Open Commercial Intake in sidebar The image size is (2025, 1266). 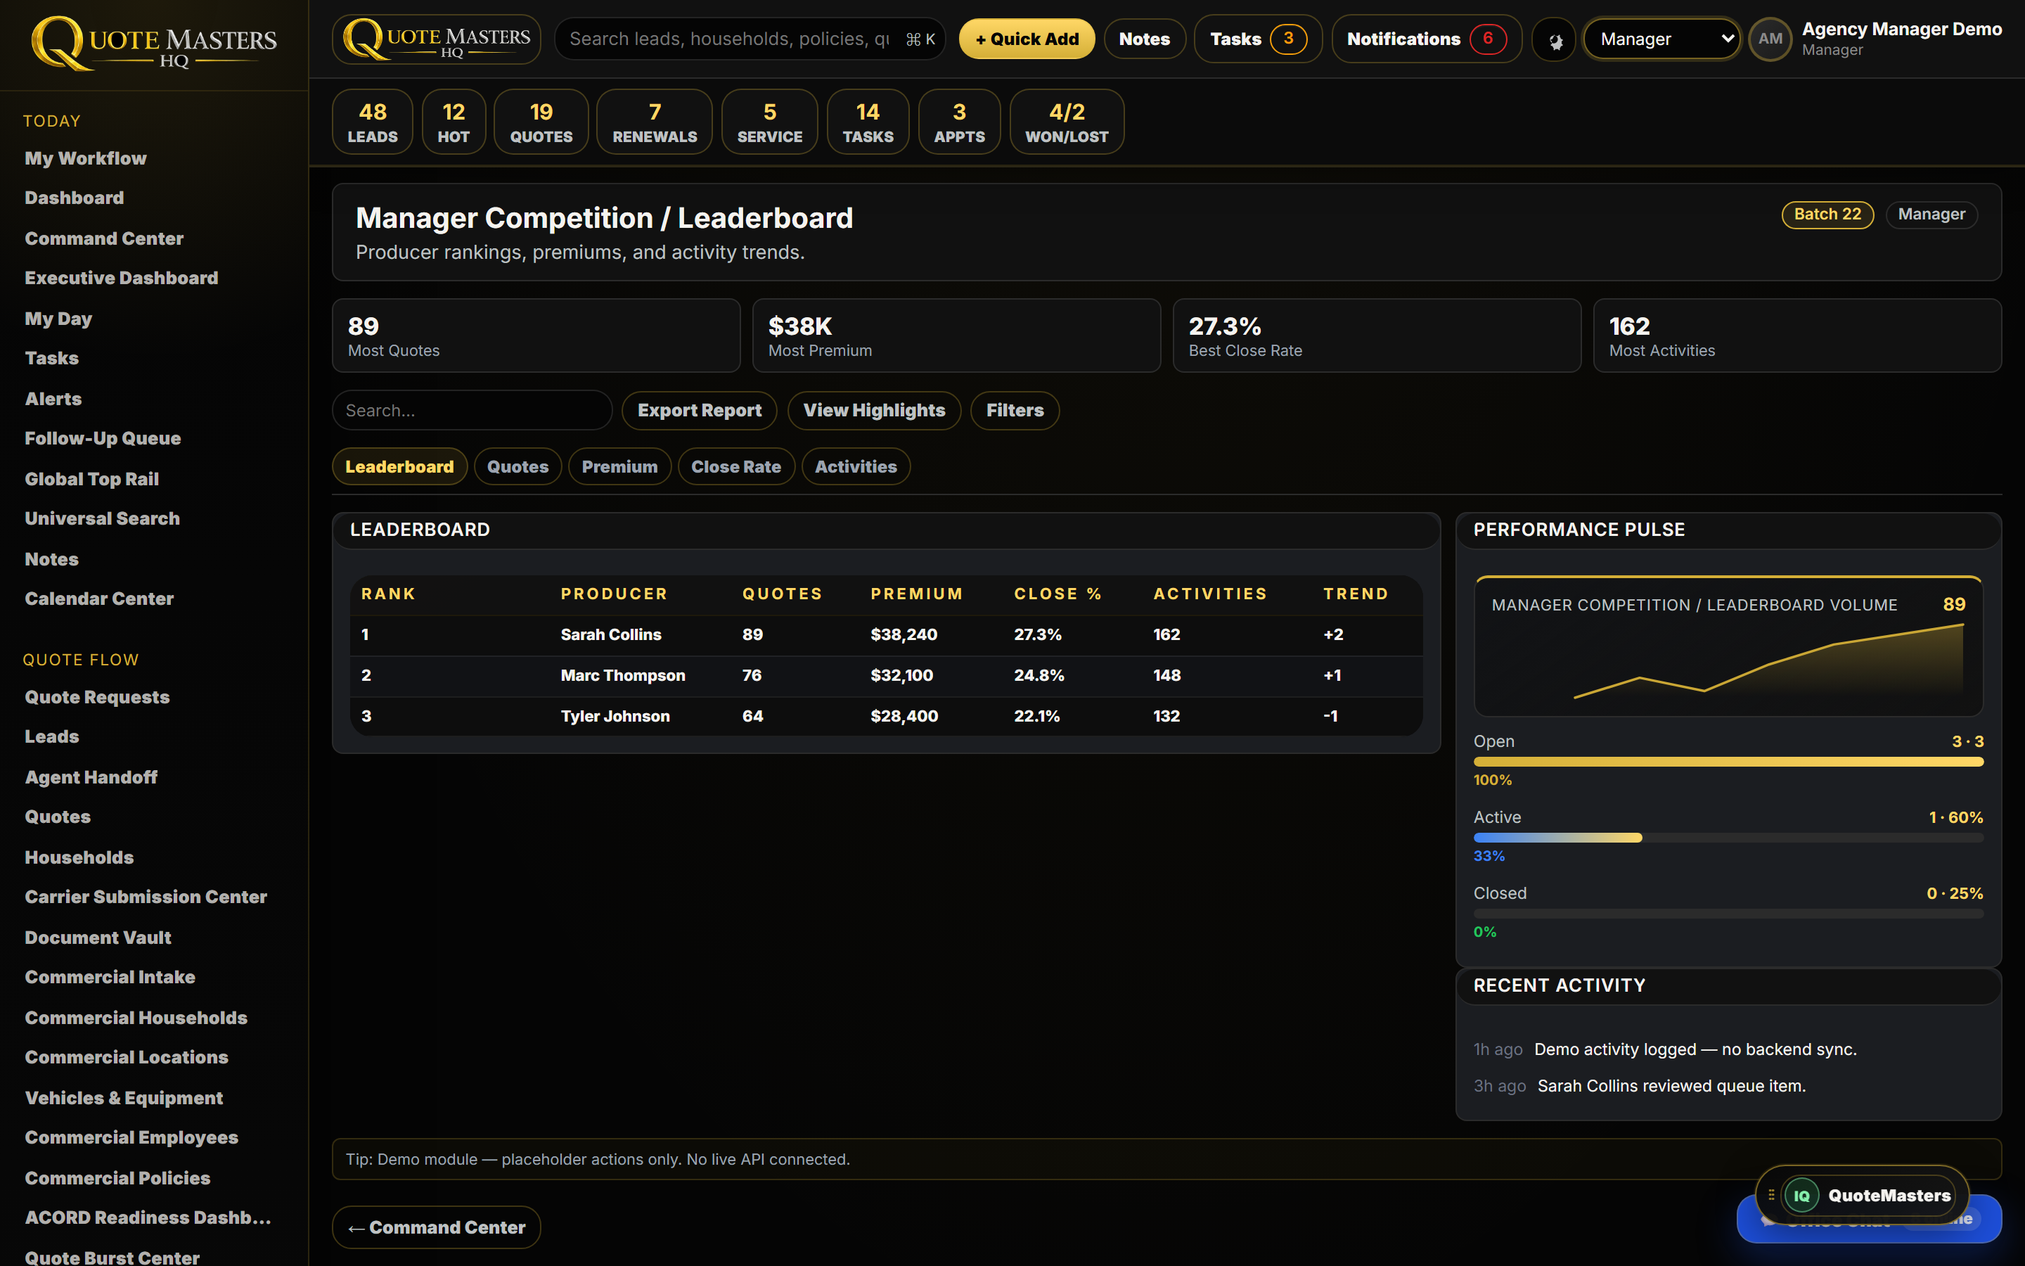pos(110,977)
